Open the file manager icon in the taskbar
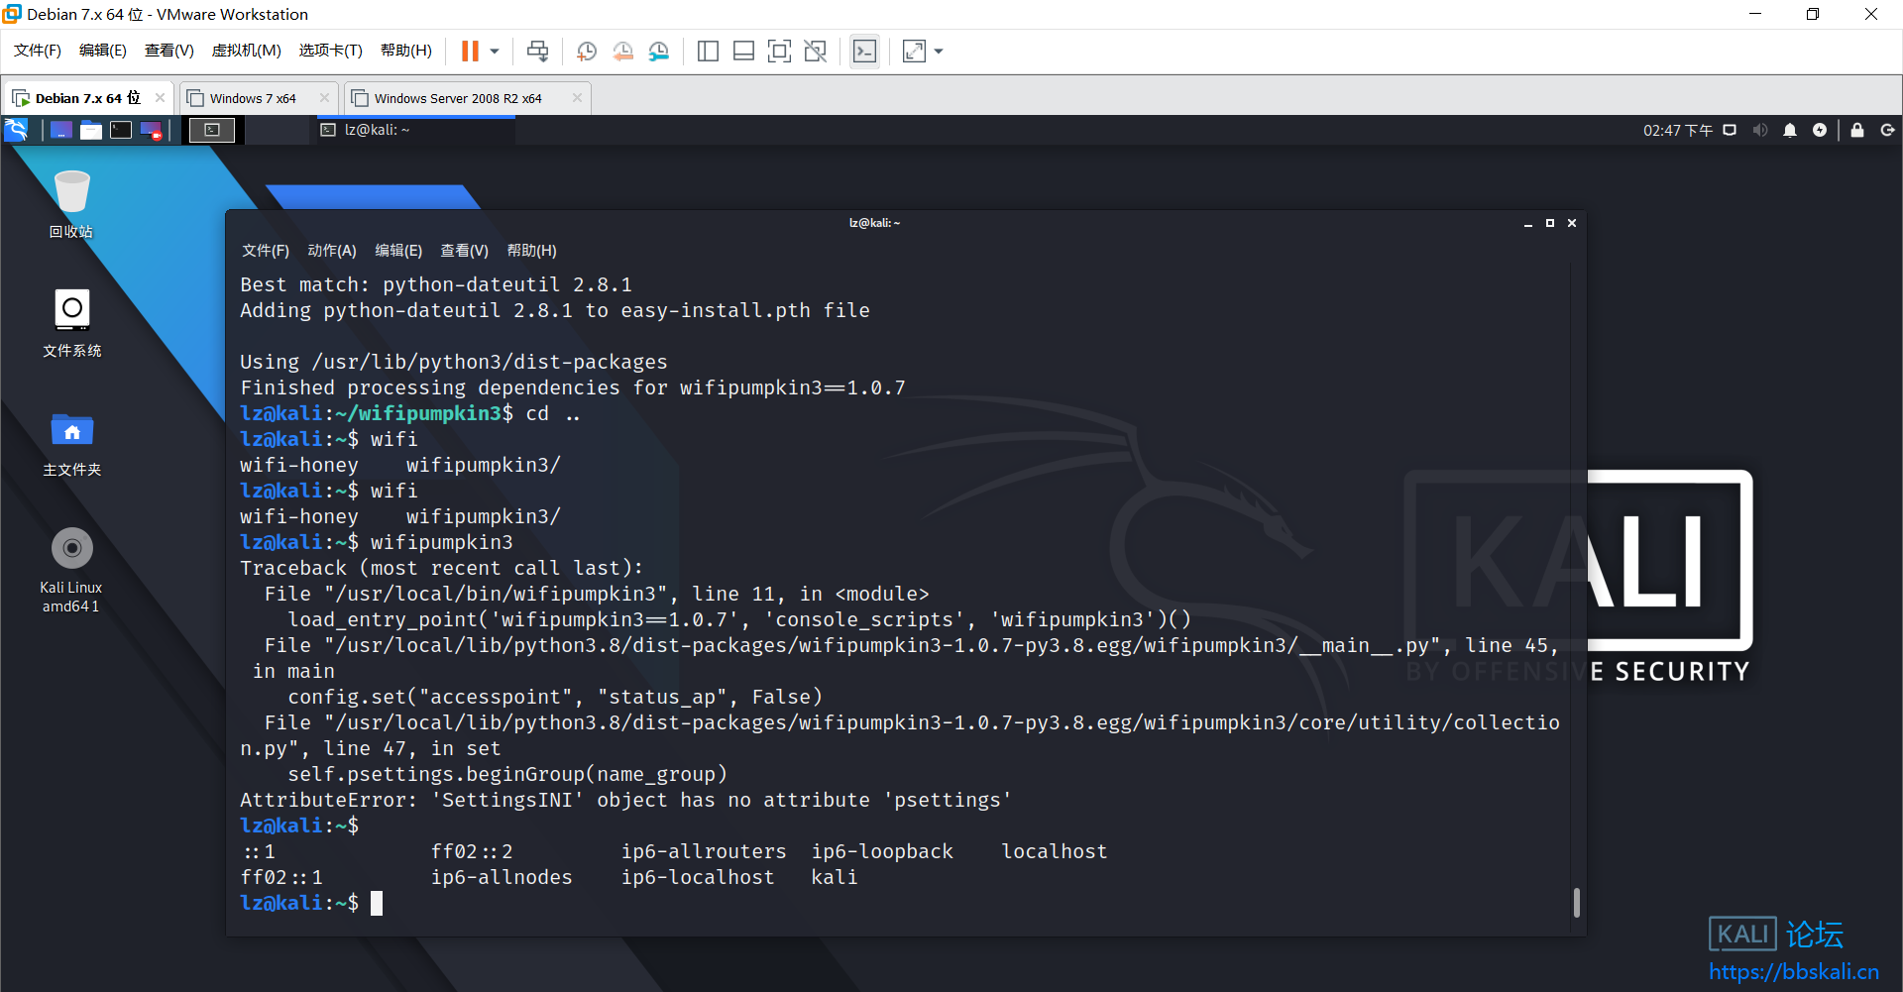 click(91, 130)
